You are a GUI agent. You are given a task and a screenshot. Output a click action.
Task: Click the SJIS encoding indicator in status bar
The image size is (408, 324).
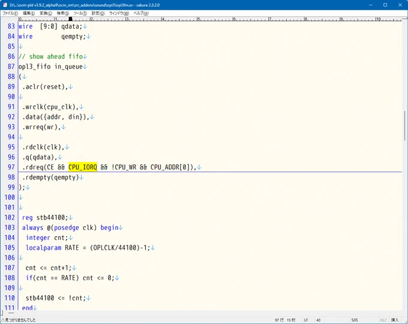coord(355,320)
